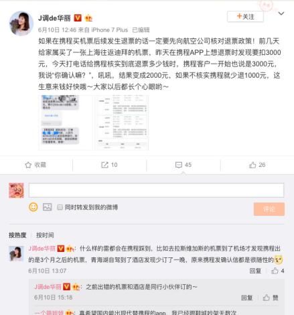Click the orange 评论 submit button
The image size is (294, 315).
pyautogui.click(x=269, y=209)
